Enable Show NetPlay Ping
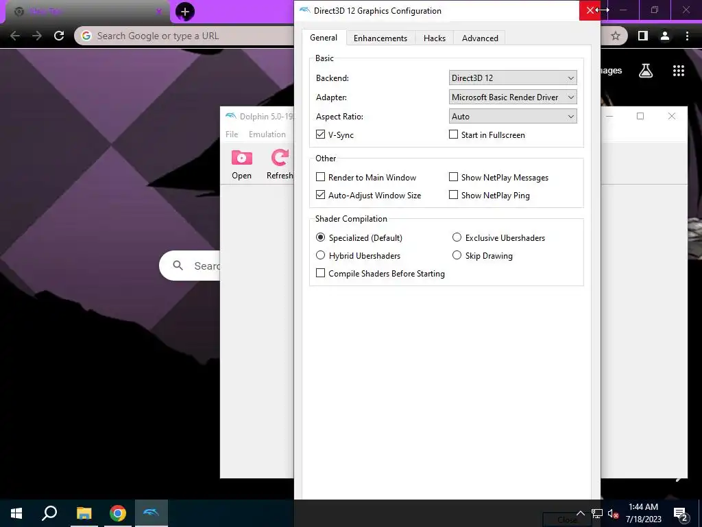 click(x=453, y=195)
